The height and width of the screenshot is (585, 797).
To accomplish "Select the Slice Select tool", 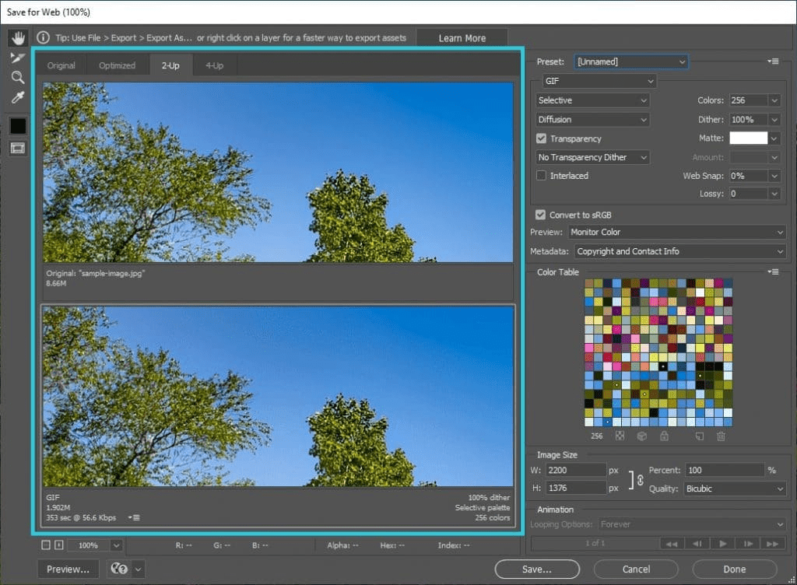I will (18, 58).
